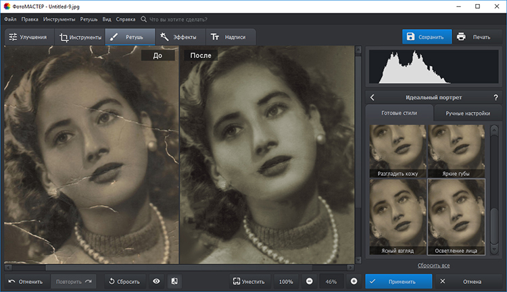Viewport: 507px width, 292px height.
Task: Click the Сохранить save button
Action: tap(427, 37)
